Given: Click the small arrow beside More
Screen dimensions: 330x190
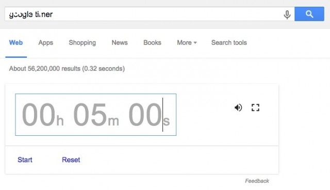Looking at the screenshot, I should click(195, 43).
